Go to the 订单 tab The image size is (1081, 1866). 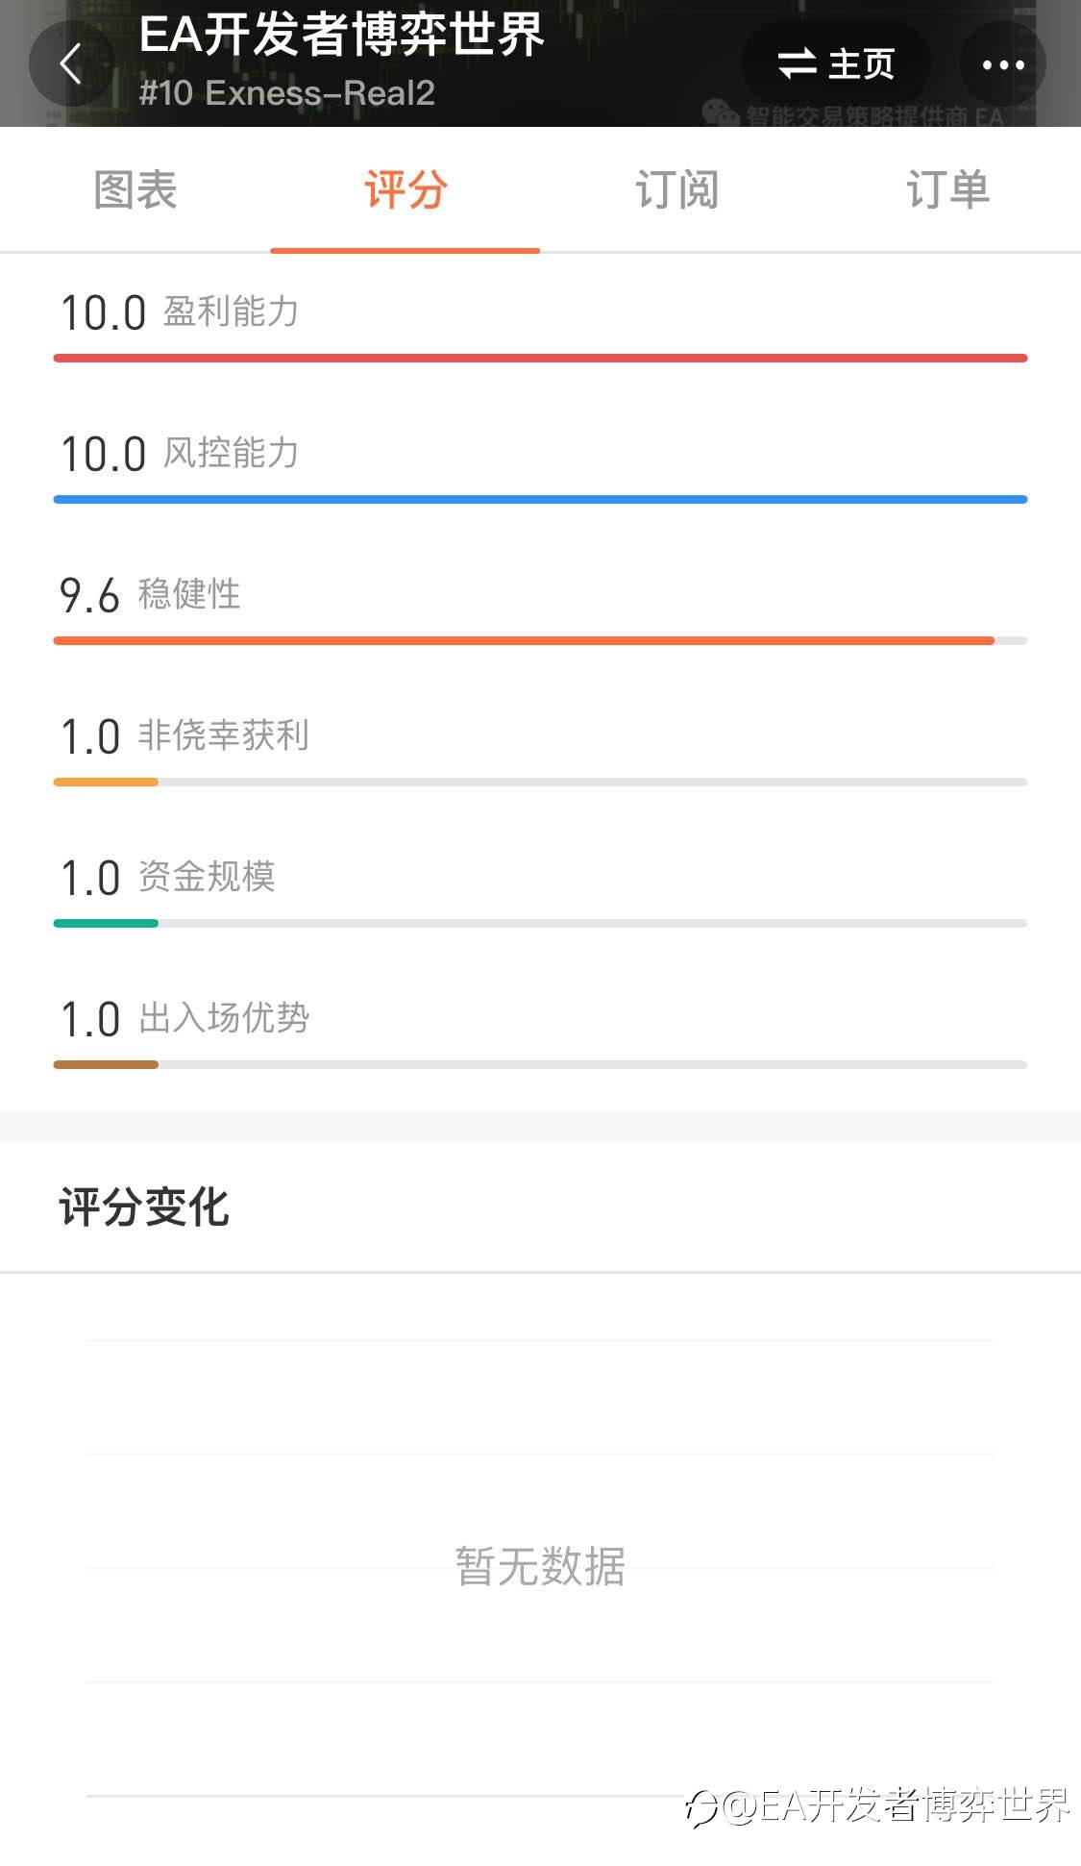point(947,189)
